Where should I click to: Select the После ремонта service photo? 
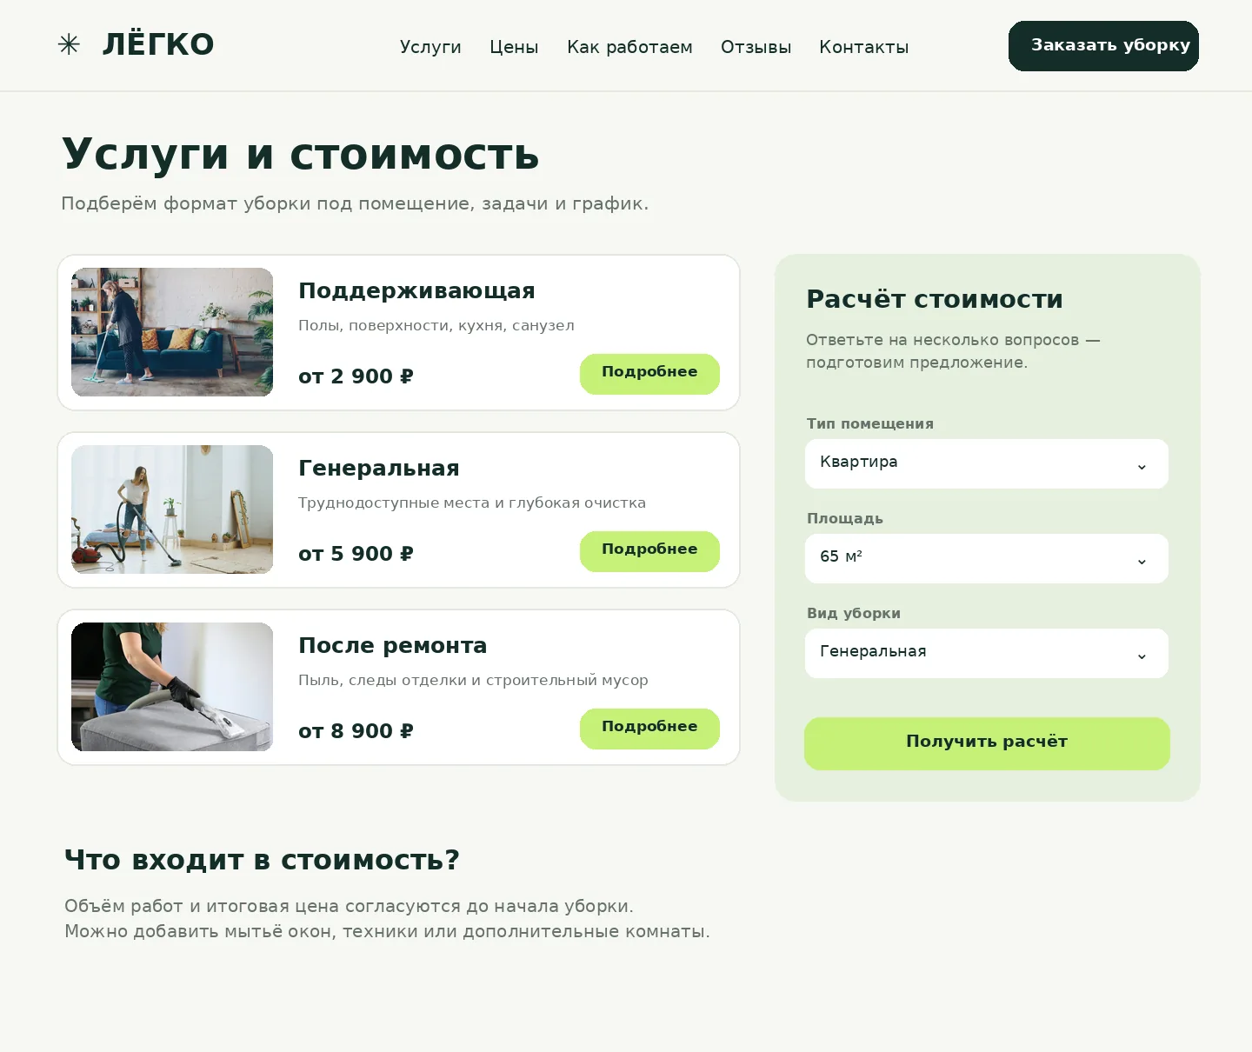click(x=172, y=687)
